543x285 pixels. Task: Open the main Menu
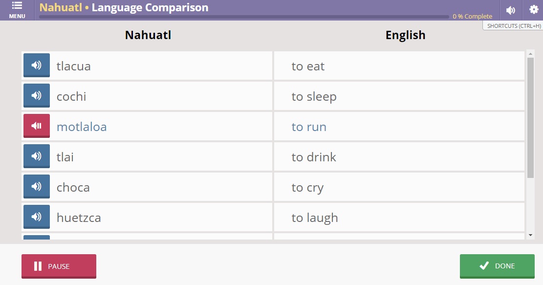17,10
